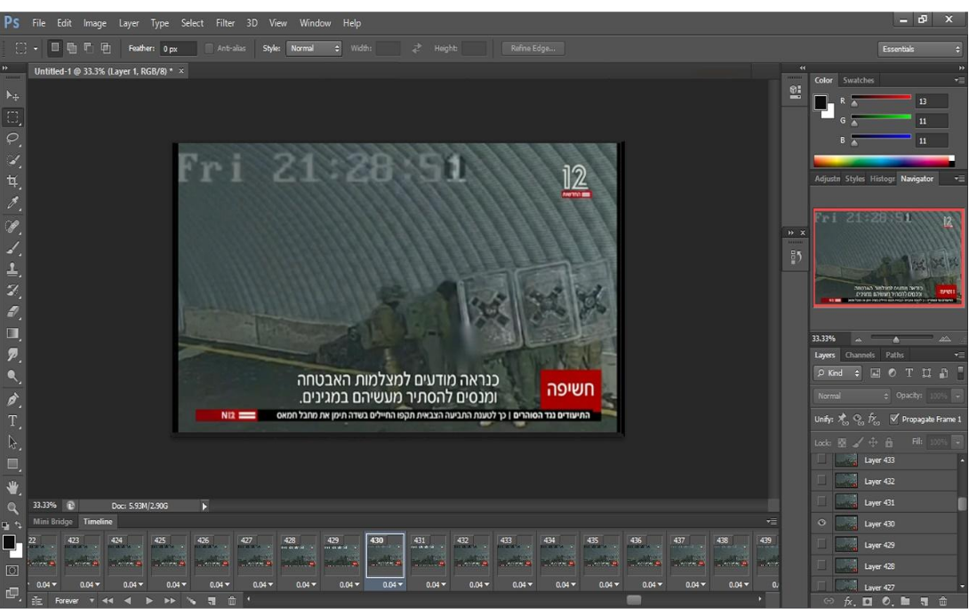Viewport: 977px width, 616px height.
Task: Select the Eraser tool
Action: tap(12, 312)
